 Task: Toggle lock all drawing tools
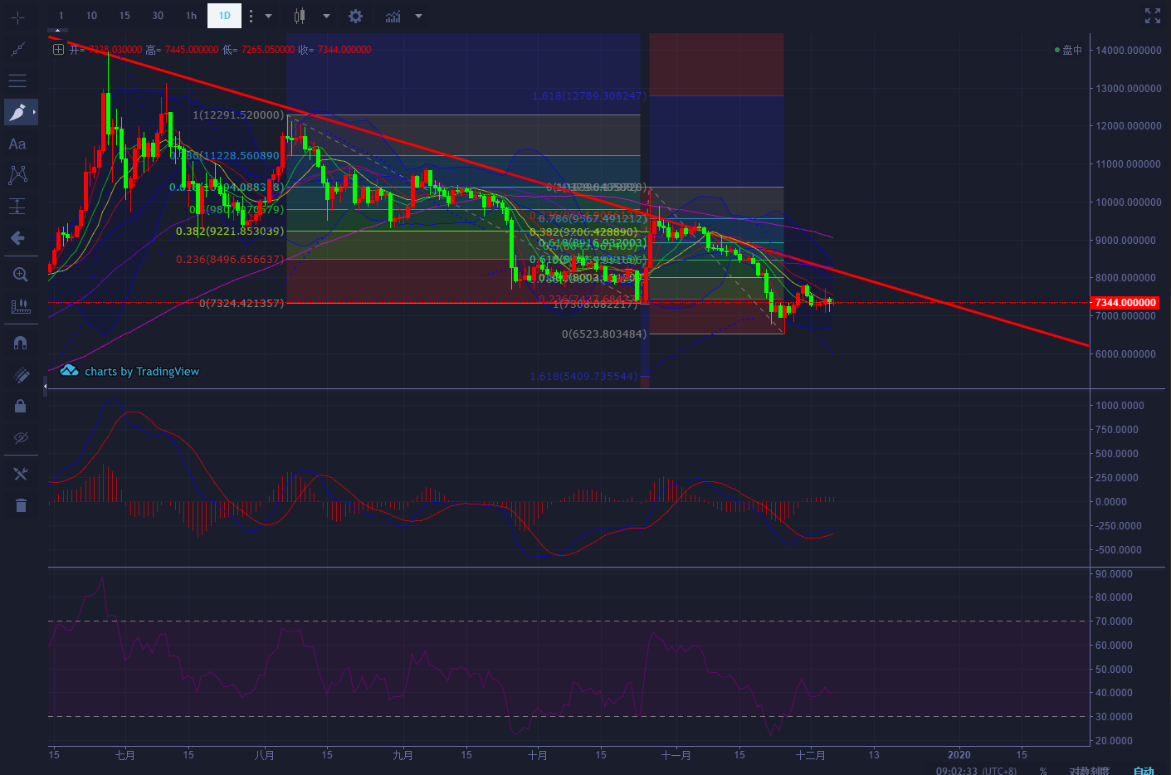[21, 406]
